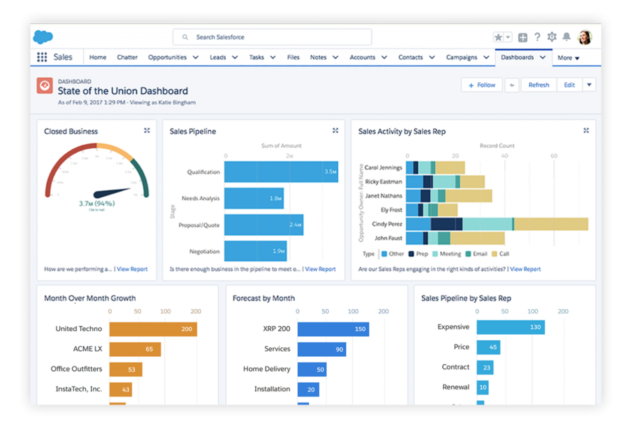
Task: Click the "State of the Union Dashboard" title
Action: (123, 91)
